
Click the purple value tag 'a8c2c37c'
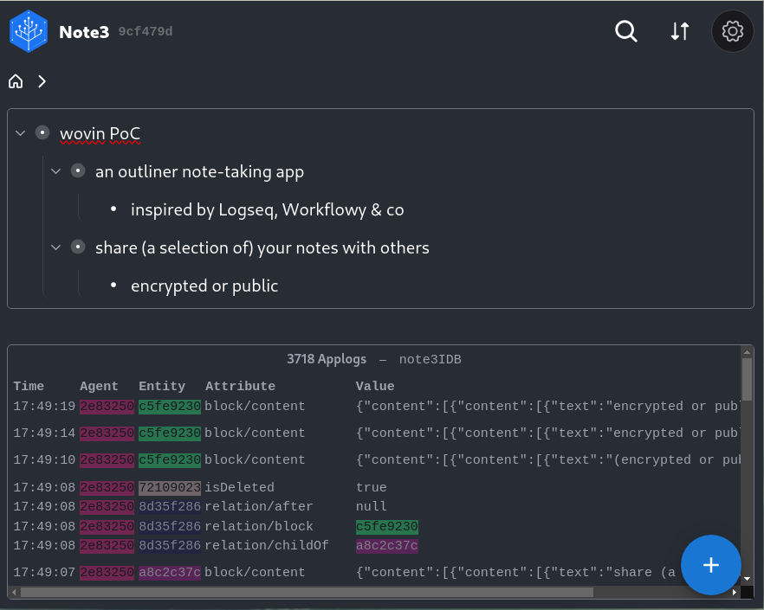pos(387,545)
